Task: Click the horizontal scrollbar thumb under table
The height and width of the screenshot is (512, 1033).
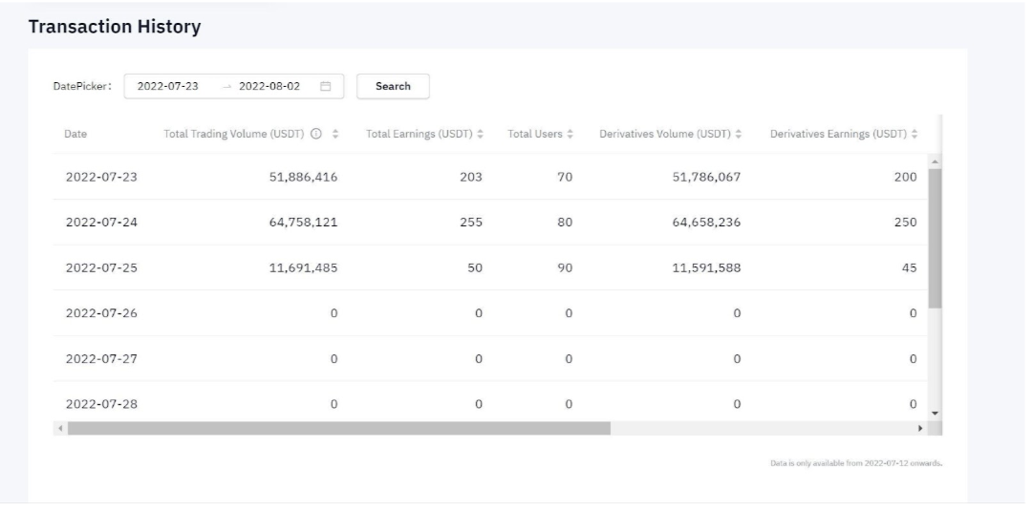Action: click(338, 429)
